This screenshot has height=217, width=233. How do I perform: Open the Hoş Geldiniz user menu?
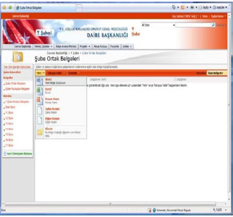click(185, 16)
